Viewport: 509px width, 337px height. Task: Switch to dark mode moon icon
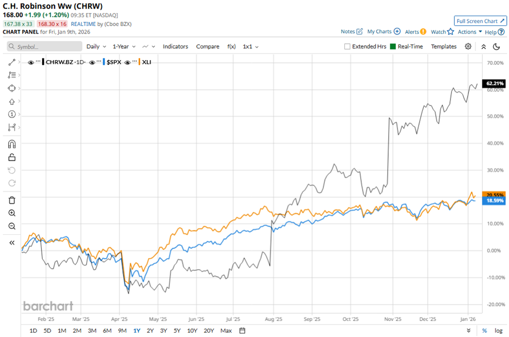(497, 47)
